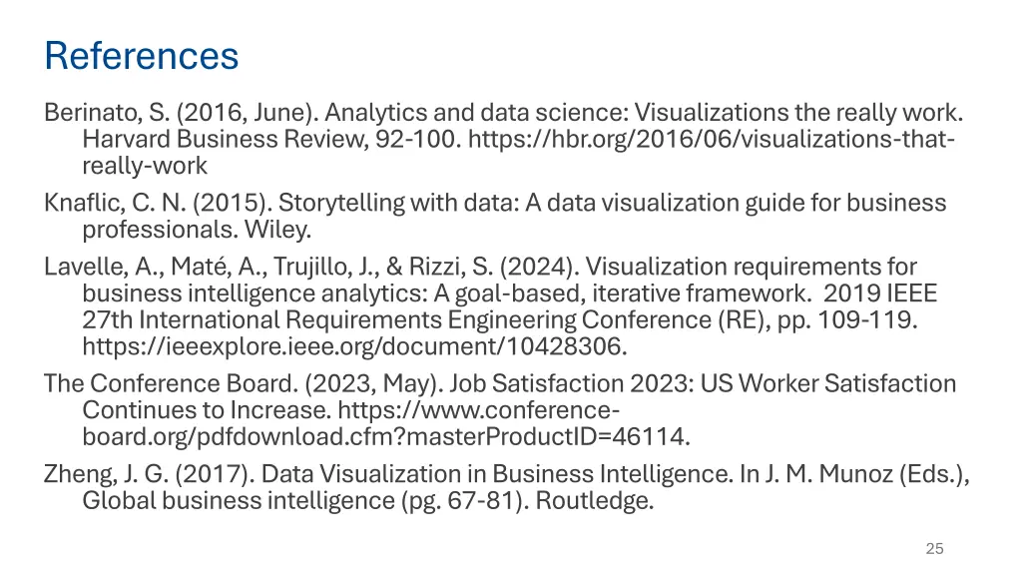Viewport: 1022px width, 575px height.
Task: Click the year (2024) in Lavelle reference
Action: click(539, 267)
